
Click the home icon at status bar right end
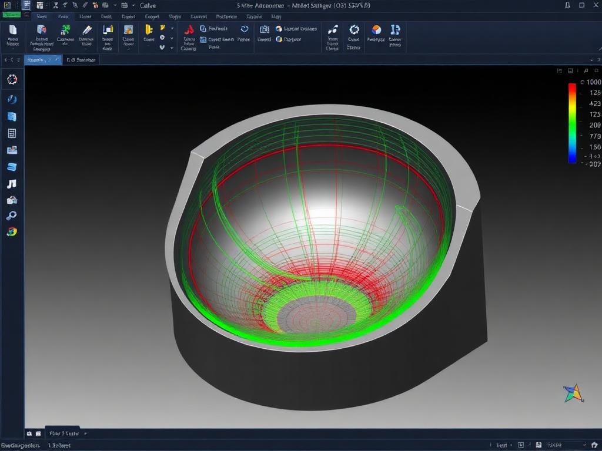pos(595,445)
